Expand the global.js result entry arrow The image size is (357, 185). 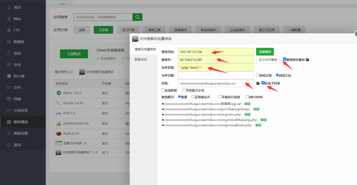click(162, 109)
